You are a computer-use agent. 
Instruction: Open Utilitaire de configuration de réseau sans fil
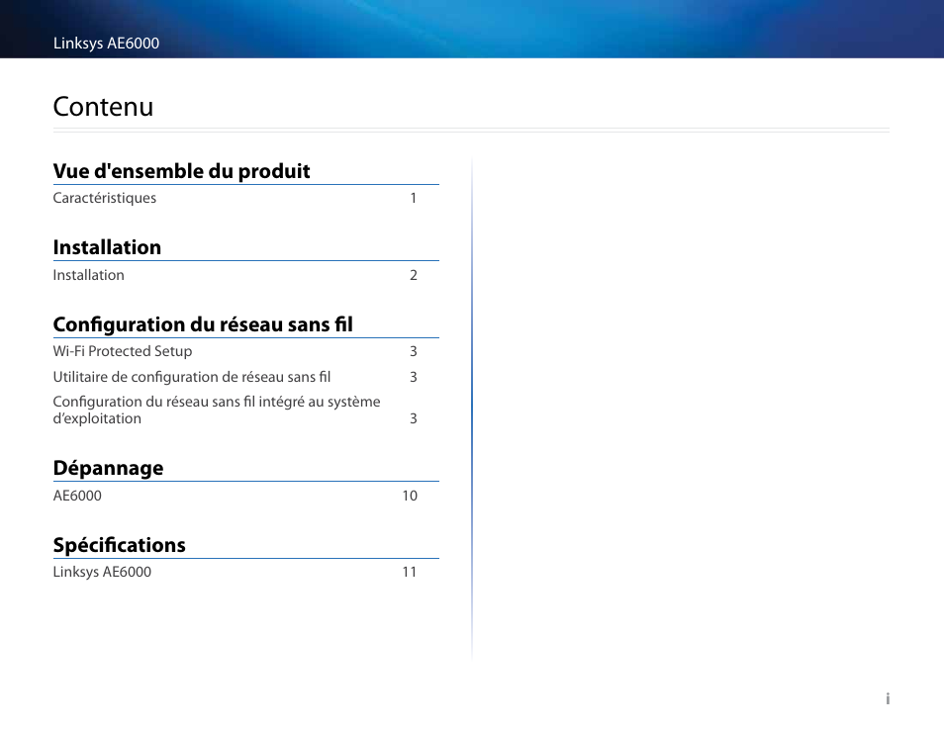(191, 377)
